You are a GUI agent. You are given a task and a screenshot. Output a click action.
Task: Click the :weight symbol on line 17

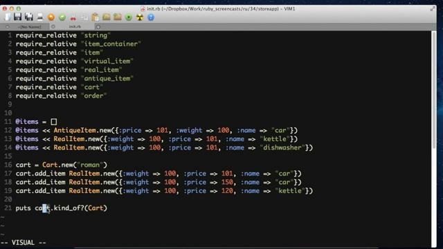pos(136,174)
